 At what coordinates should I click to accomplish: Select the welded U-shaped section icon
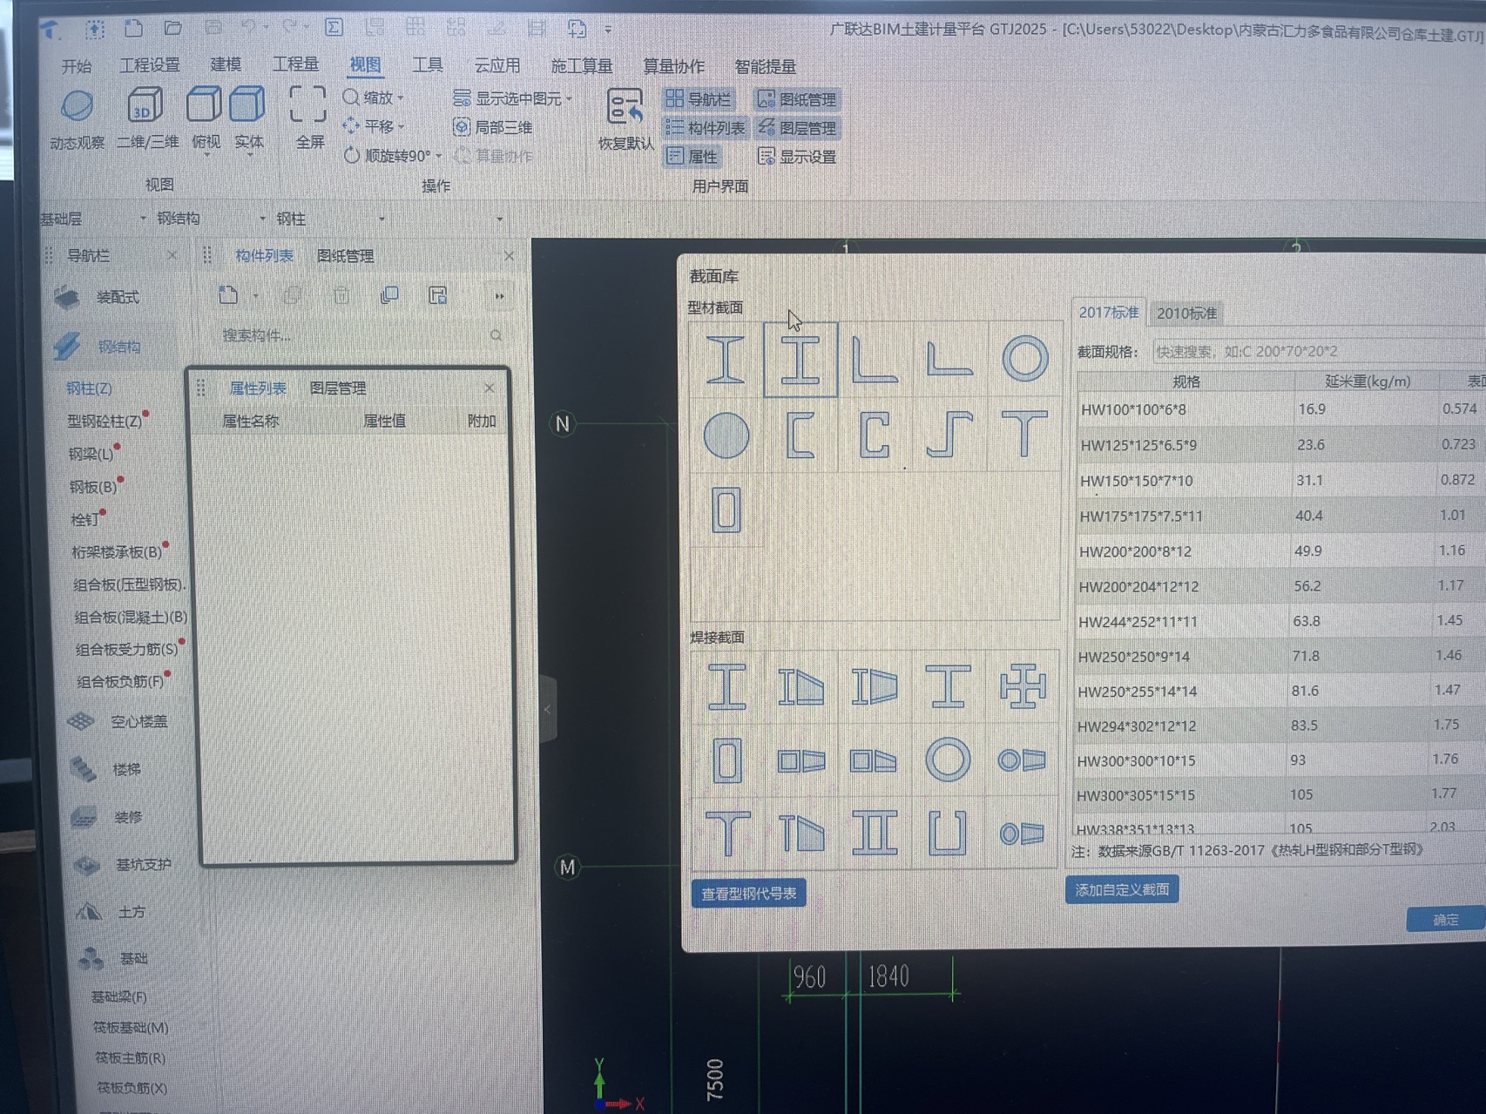pos(948,833)
